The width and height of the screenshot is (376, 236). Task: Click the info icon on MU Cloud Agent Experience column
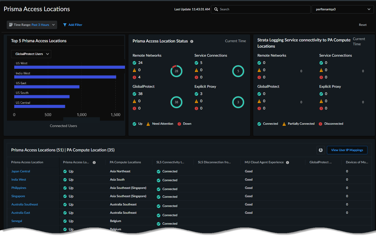coord(288,162)
